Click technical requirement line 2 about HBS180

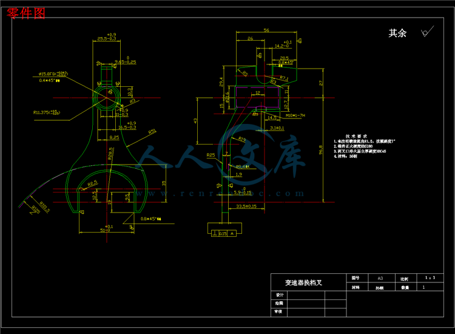tap(353, 146)
